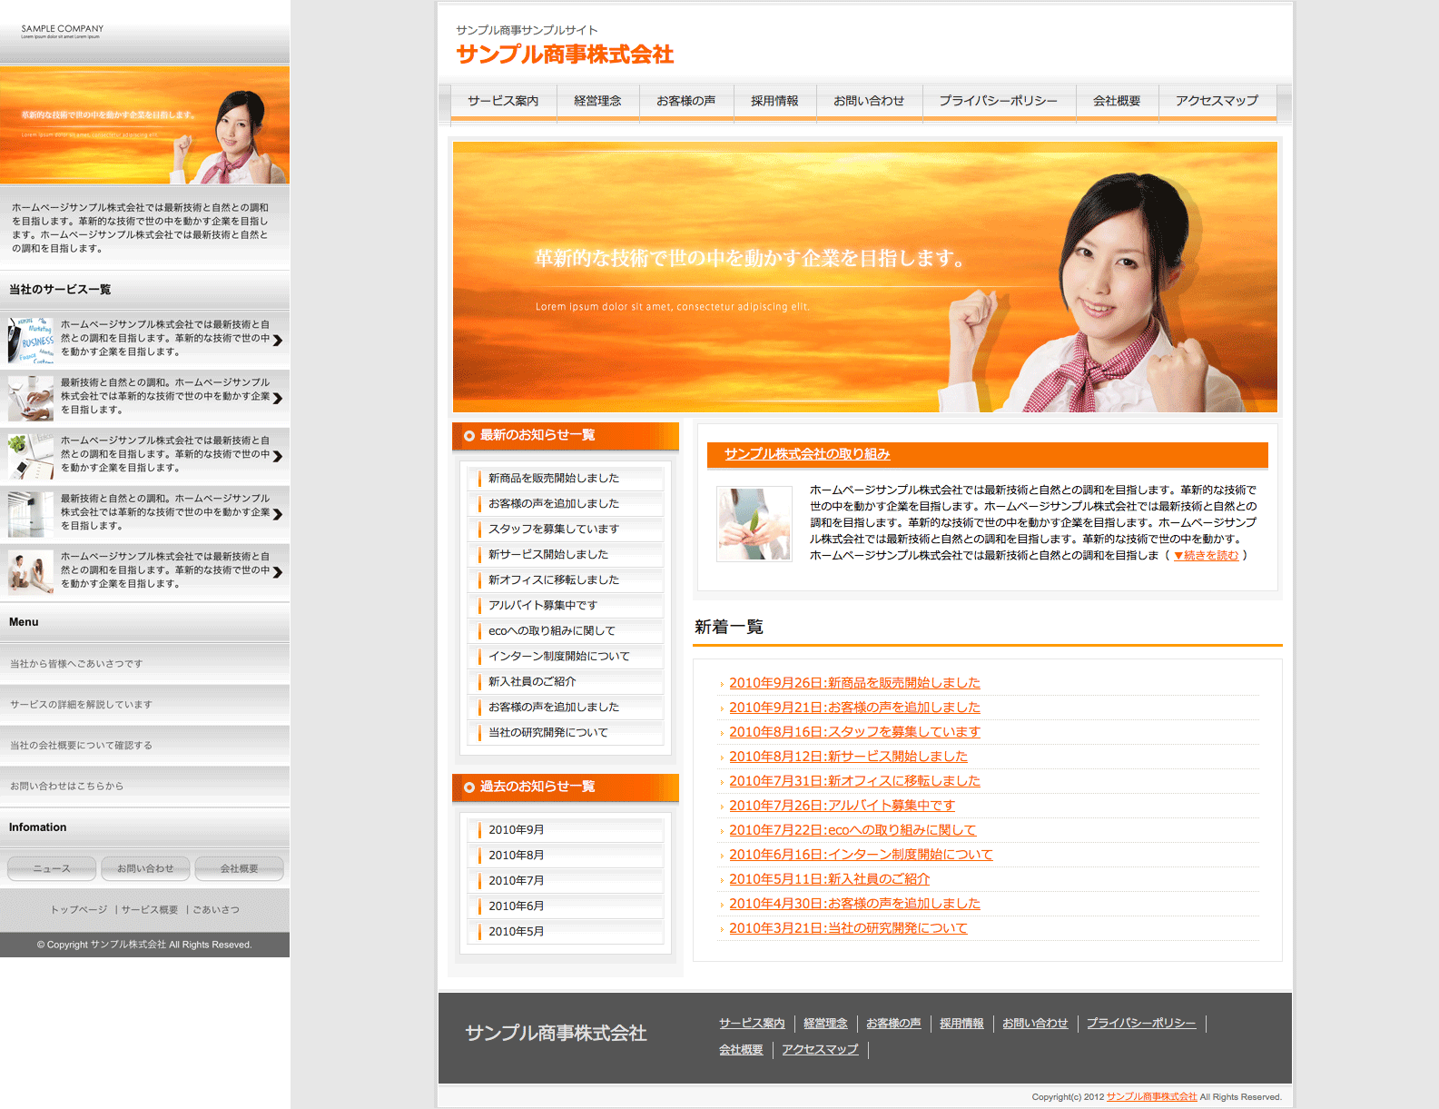Click the business chart thumbnail in service list
The image size is (1439, 1109).
31,339
